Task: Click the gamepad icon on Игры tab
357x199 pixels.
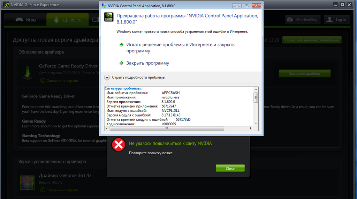Action: coord(19,20)
